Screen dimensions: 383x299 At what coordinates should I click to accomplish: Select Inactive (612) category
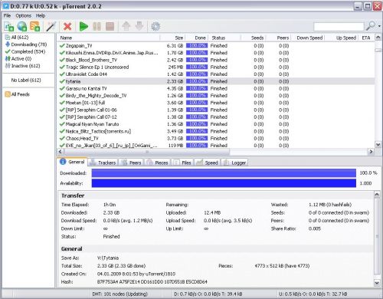[23, 66]
